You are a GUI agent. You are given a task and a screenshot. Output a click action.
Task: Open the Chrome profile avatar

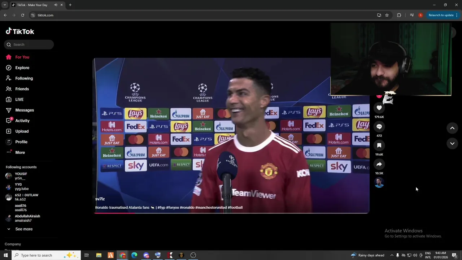pyautogui.click(x=420, y=15)
